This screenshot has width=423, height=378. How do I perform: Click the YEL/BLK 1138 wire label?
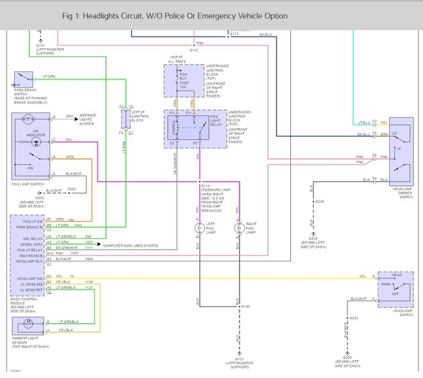[x=74, y=282]
